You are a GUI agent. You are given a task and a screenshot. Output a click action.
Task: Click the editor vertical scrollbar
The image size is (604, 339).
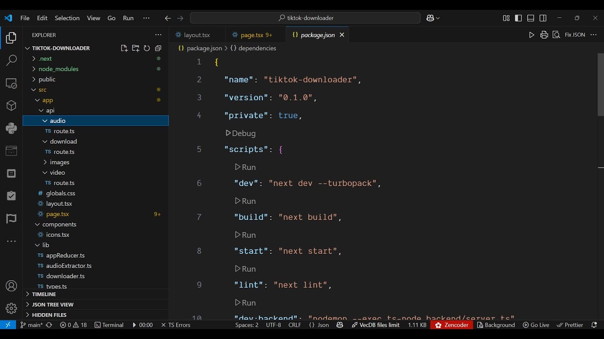pos(601,85)
